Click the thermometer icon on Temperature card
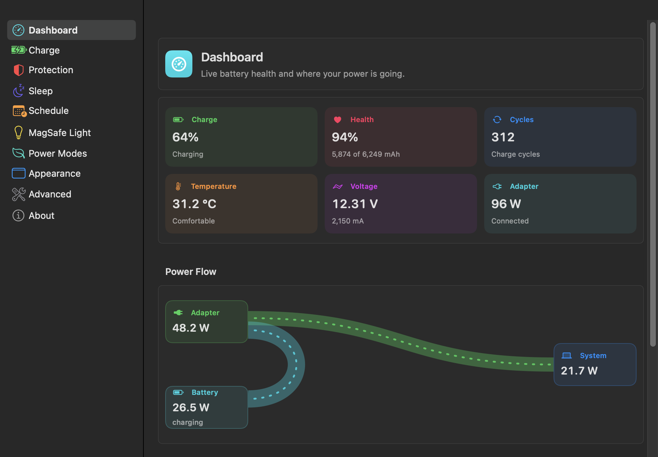The height and width of the screenshot is (457, 658). click(x=178, y=186)
